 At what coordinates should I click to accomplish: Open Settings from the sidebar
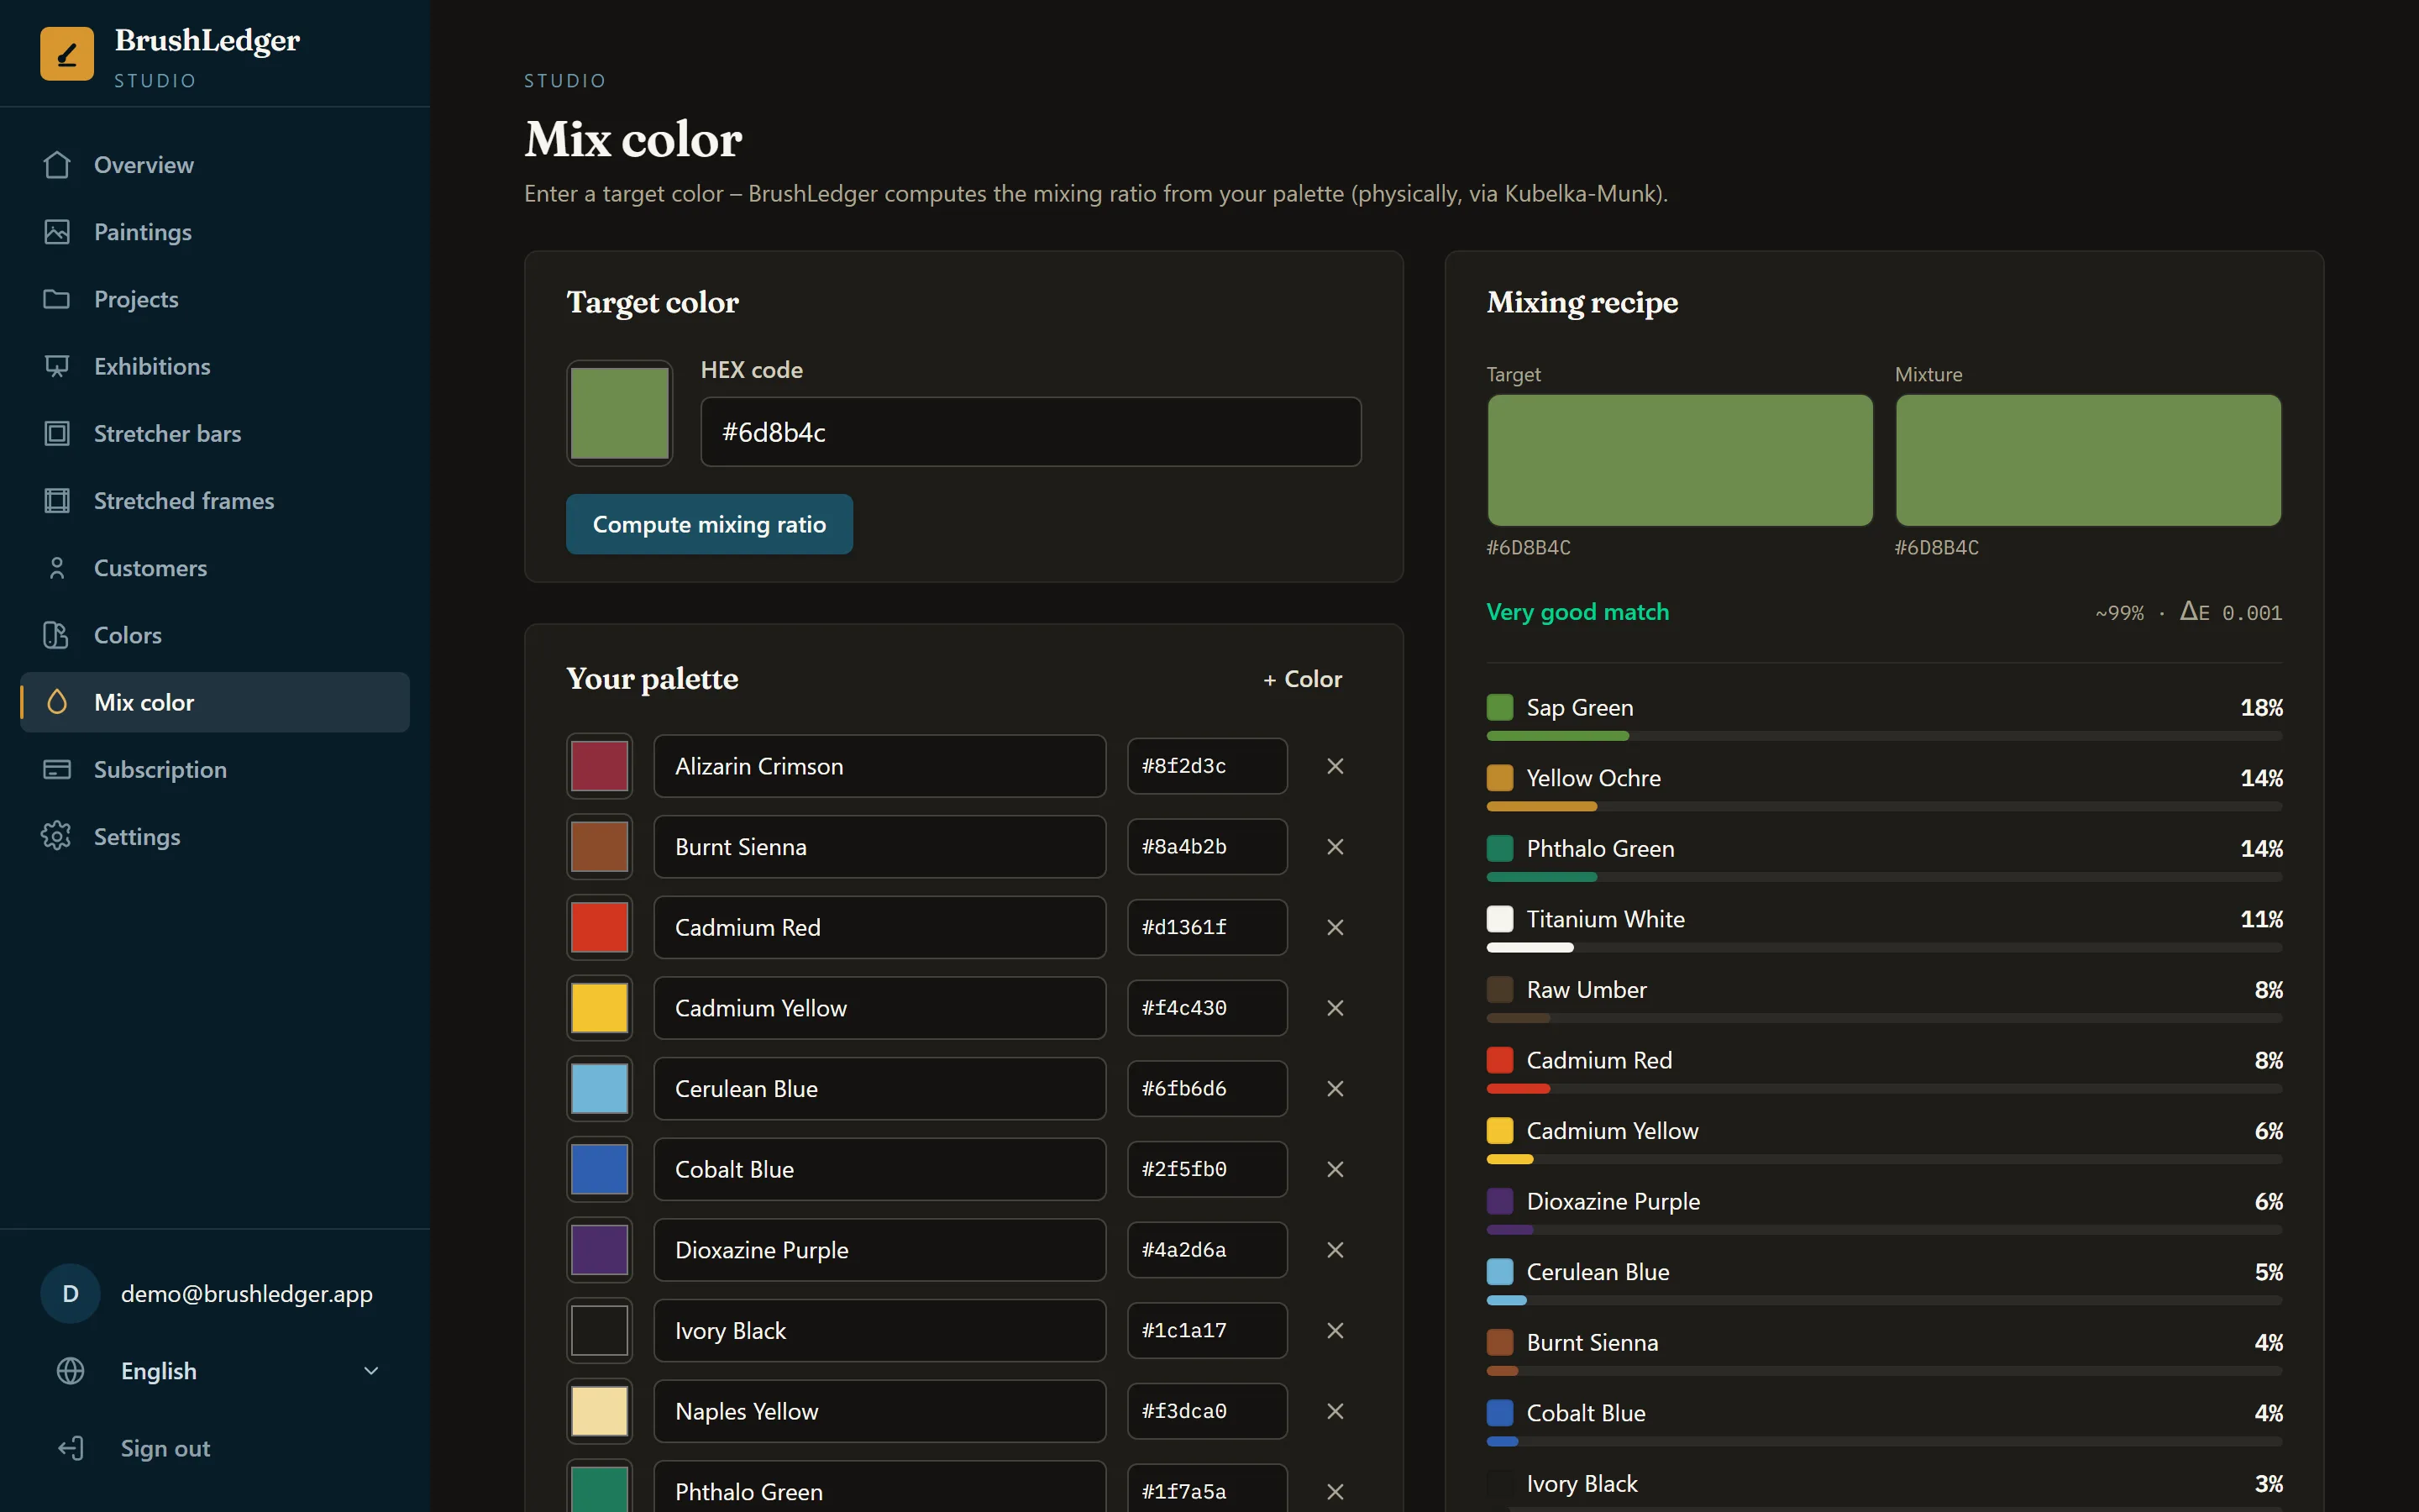(215, 836)
